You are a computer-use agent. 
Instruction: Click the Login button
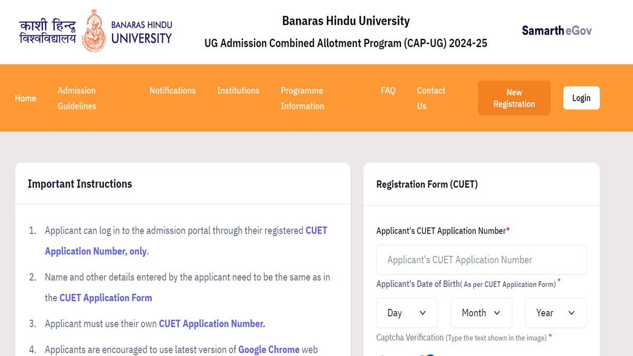click(581, 98)
